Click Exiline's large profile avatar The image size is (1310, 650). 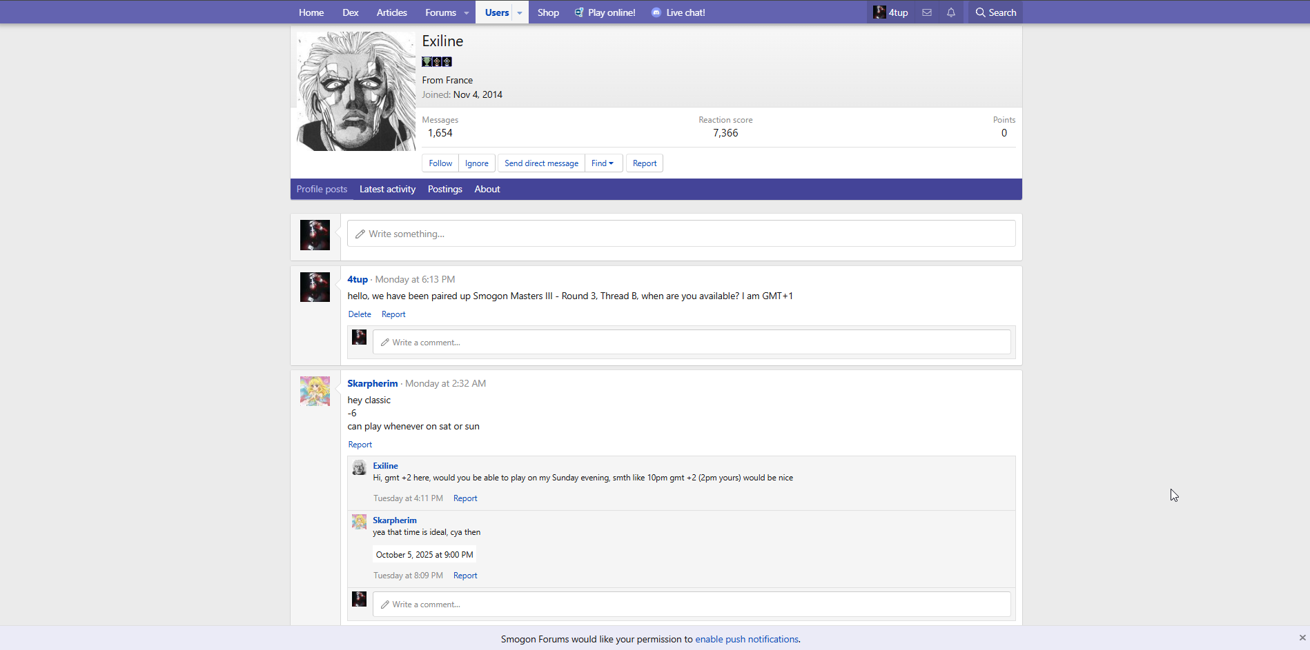coord(356,91)
